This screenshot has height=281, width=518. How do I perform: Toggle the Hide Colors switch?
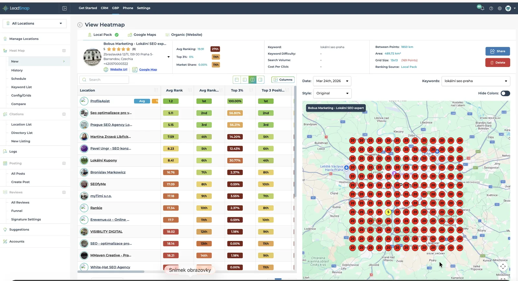(x=505, y=93)
